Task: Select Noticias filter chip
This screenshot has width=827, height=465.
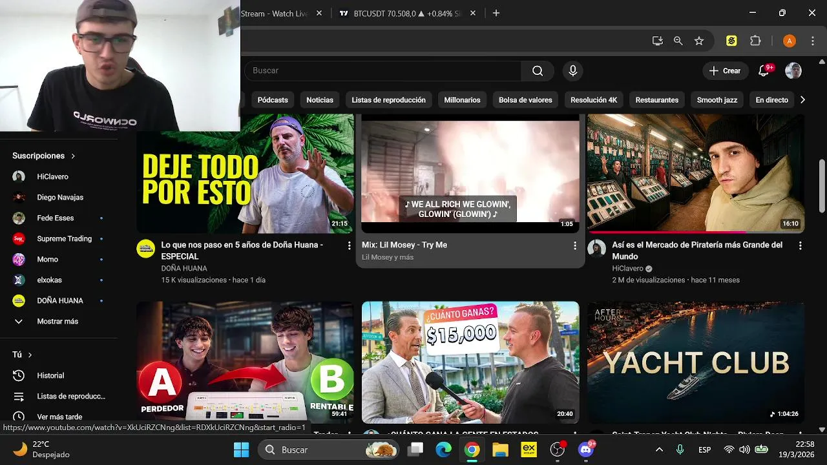Action: point(320,100)
